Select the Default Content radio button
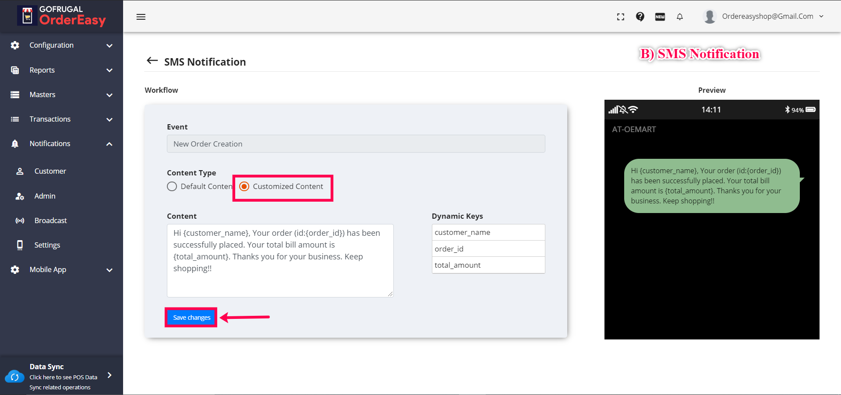Viewport: 841px width, 395px height. tap(172, 186)
